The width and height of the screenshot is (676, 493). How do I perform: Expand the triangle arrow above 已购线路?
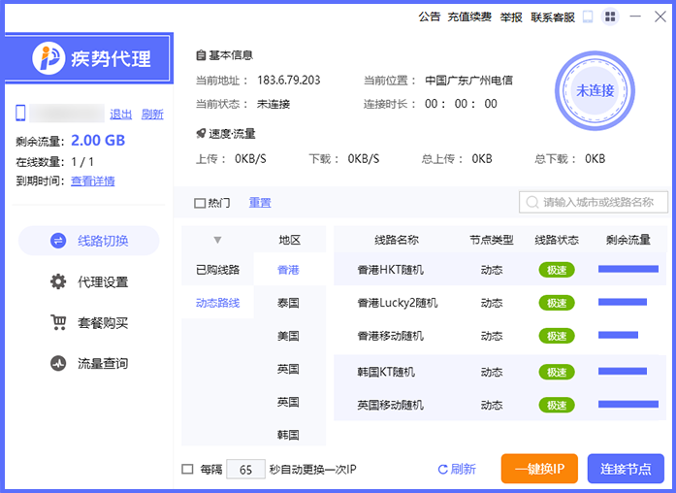click(217, 240)
